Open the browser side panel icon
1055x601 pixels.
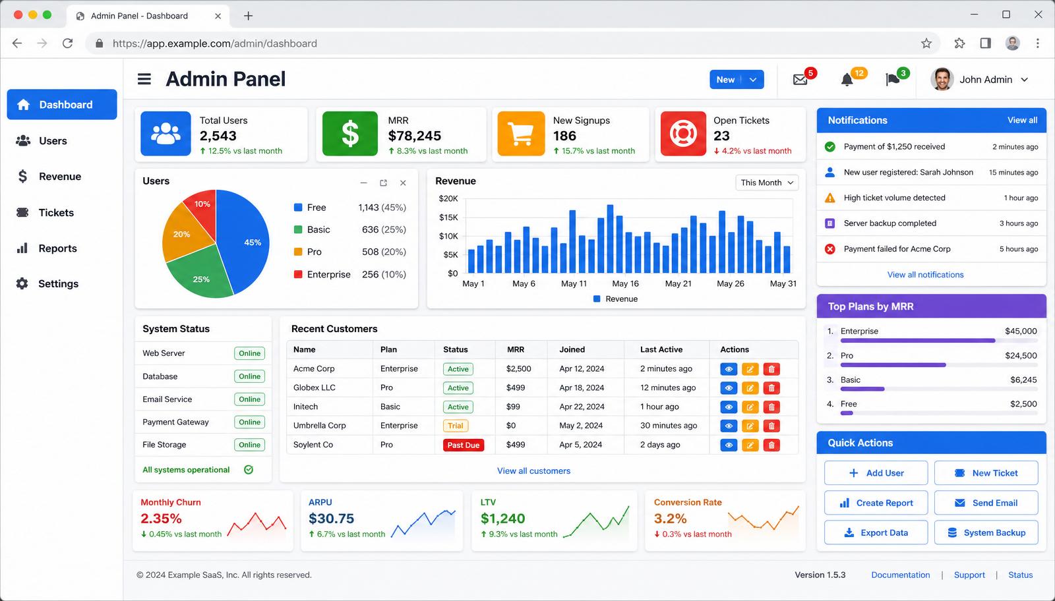[985, 43]
